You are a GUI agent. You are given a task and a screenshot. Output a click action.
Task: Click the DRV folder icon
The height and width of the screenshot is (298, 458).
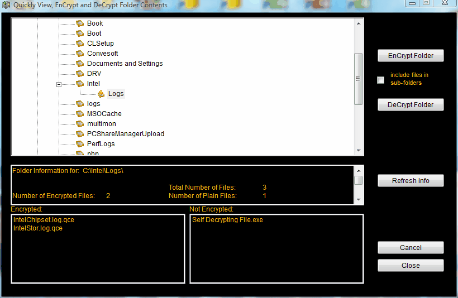tap(80, 74)
